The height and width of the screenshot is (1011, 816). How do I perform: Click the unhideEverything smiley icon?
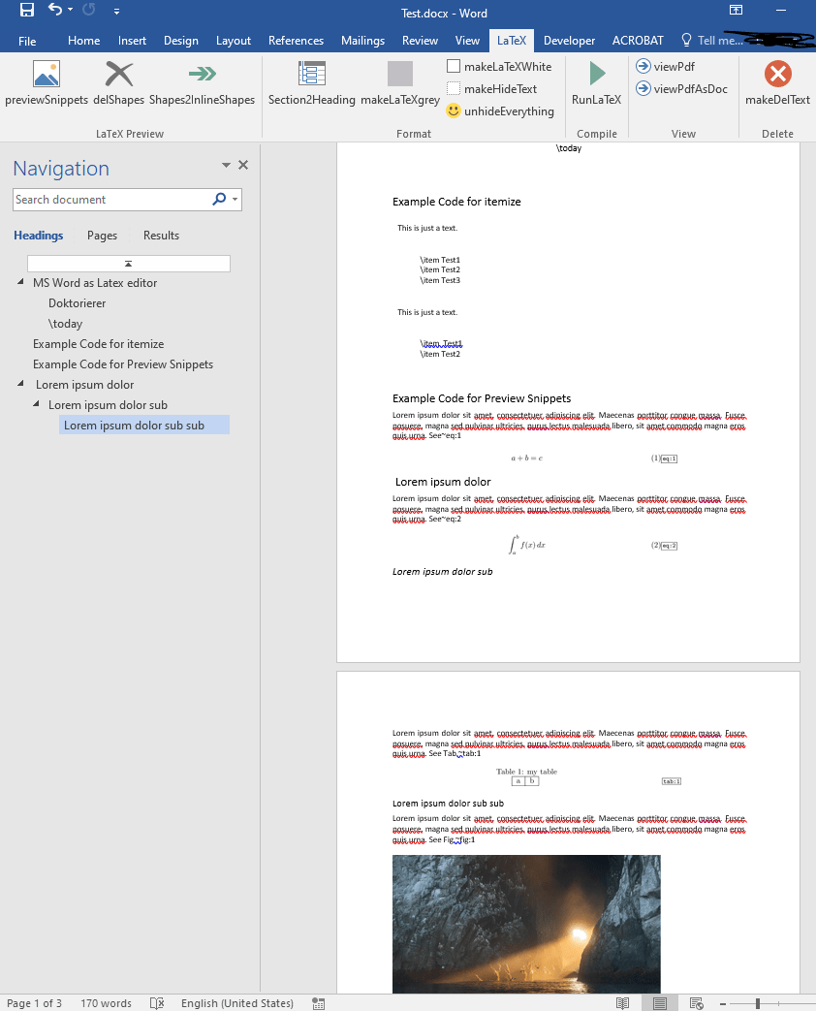[x=452, y=111]
